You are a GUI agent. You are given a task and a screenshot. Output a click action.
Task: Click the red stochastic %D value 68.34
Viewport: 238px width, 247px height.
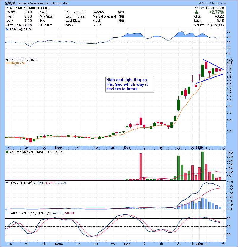[x=69, y=213]
